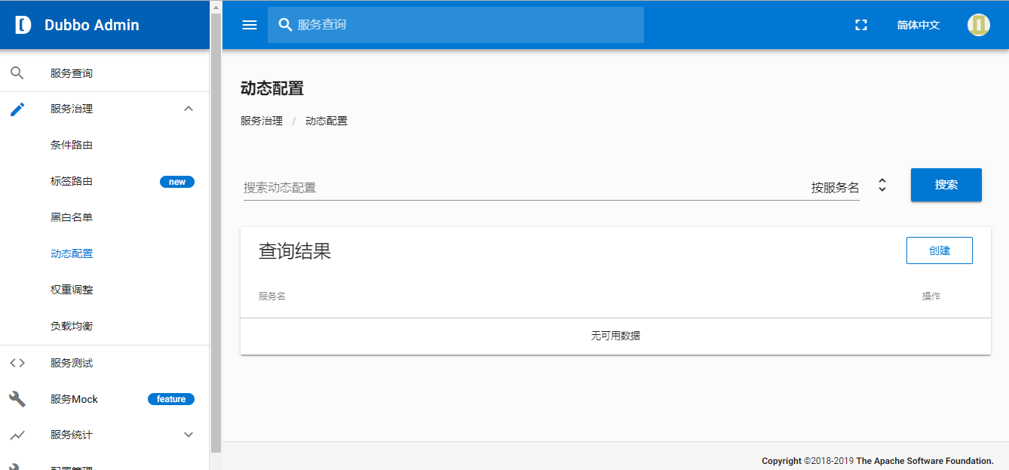
Task: Collapse the 服务治理 group chevron
Action: click(x=189, y=109)
